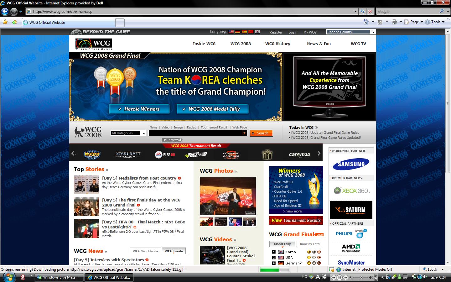Stop loading with the red X icon
Viewport: 451px width, 282px height.
click(x=370, y=12)
